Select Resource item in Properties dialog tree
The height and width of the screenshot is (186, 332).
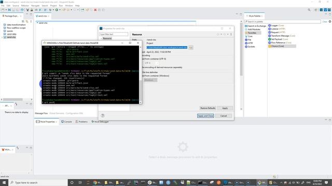(107, 38)
